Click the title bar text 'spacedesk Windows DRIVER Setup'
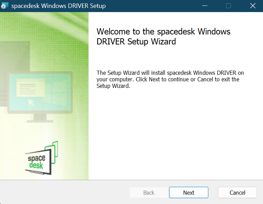Screen dimensions: 263x204 [58, 6]
